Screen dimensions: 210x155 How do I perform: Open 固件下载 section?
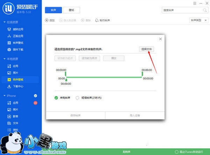click(x=15, y=50)
